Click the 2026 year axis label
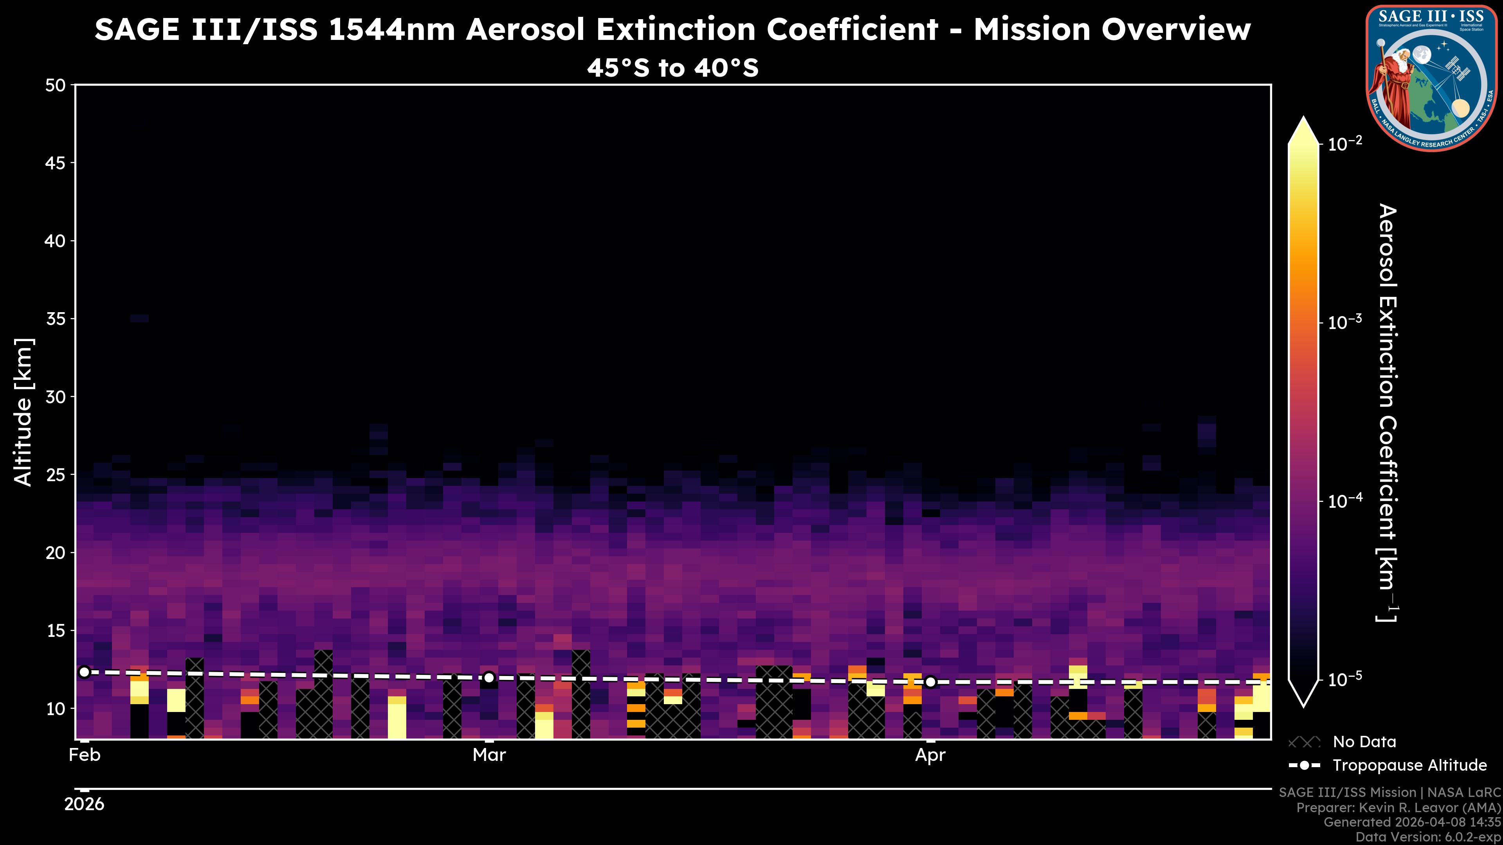The height and width of the screenshot is (845, 1503). 84,805
